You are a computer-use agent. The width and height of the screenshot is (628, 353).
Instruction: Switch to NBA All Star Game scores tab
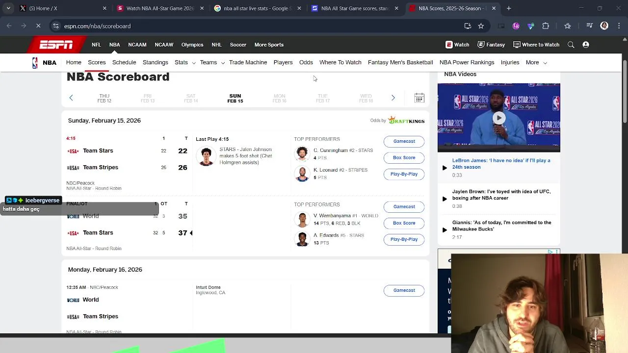coord(354,8)
